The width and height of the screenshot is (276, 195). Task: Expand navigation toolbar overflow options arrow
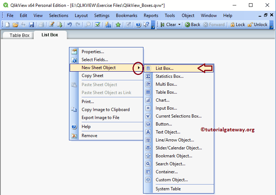coord(271,25)
